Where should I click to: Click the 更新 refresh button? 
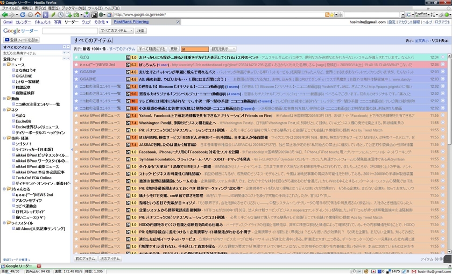click(x=173, y=49)
